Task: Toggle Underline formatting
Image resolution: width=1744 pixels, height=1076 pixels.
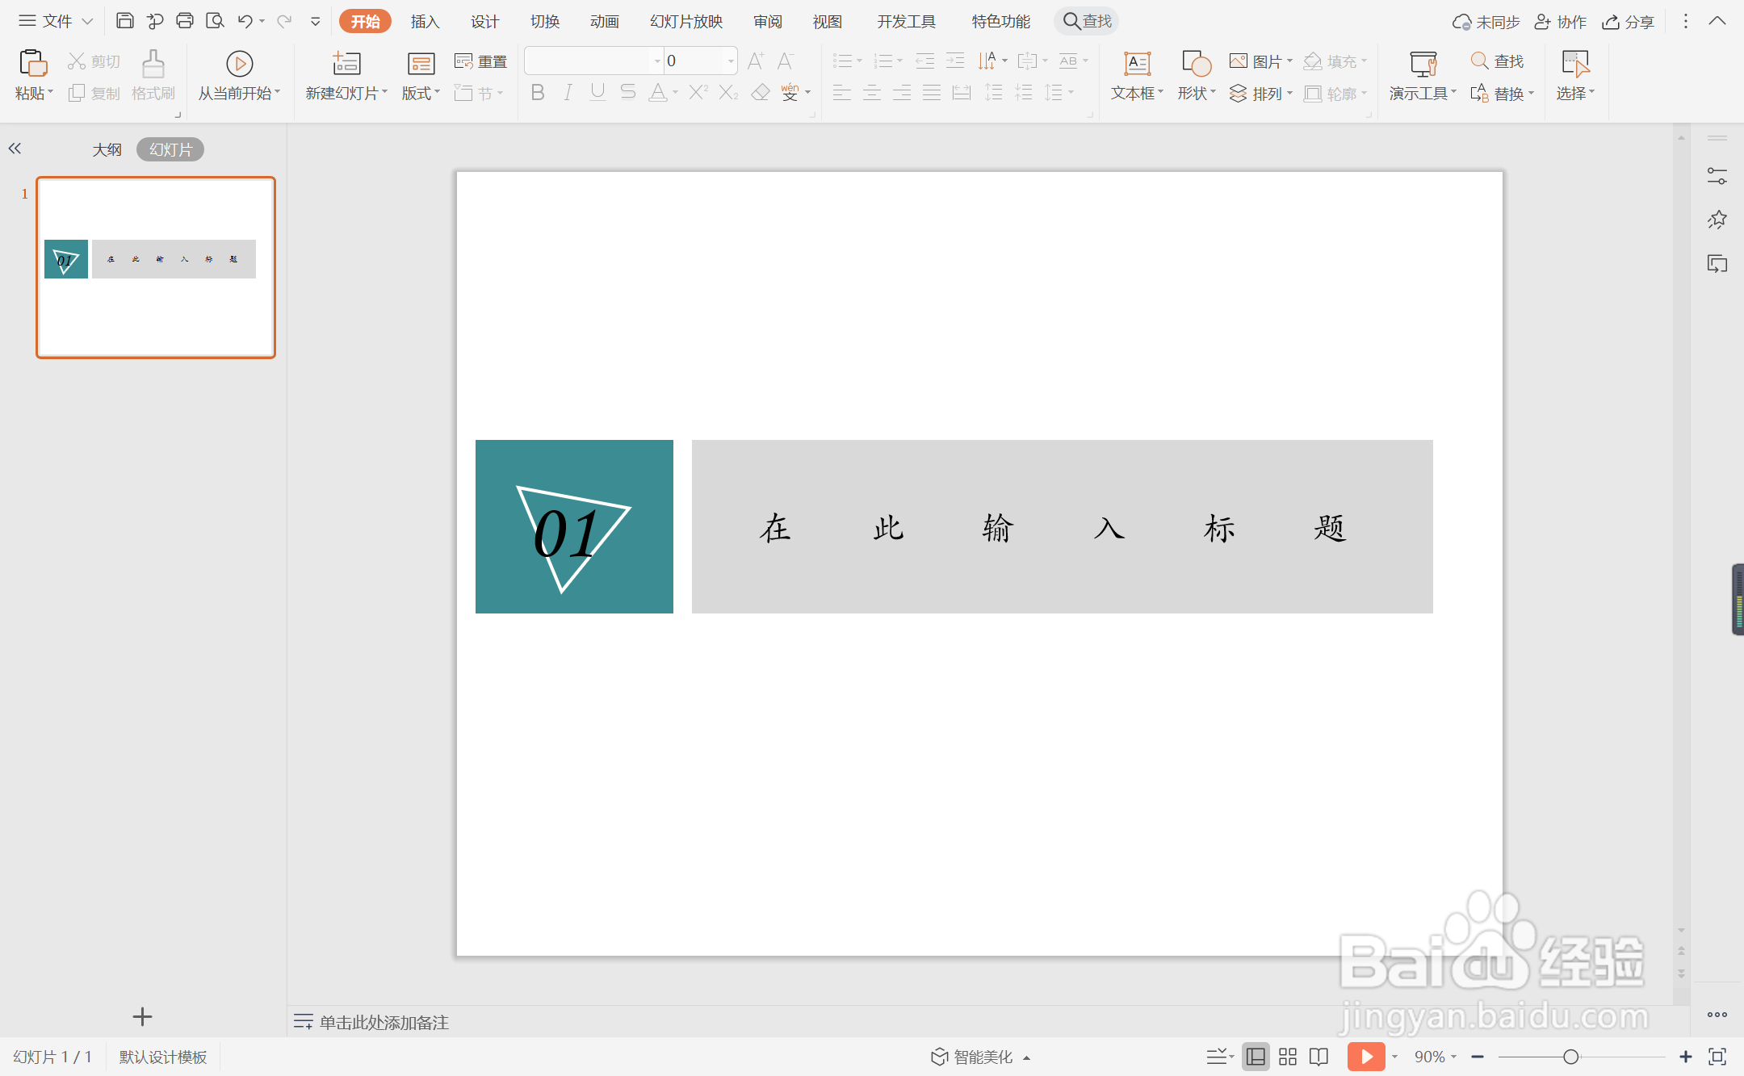Action: pyautogui.click(x=597, y=93)
